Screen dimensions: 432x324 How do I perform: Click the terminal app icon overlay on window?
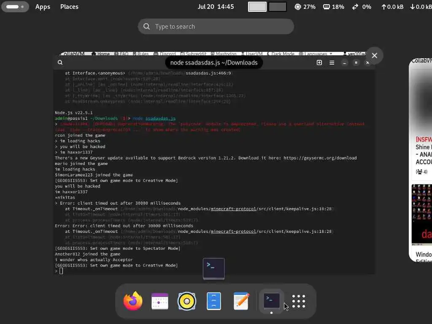coord(214,269)
